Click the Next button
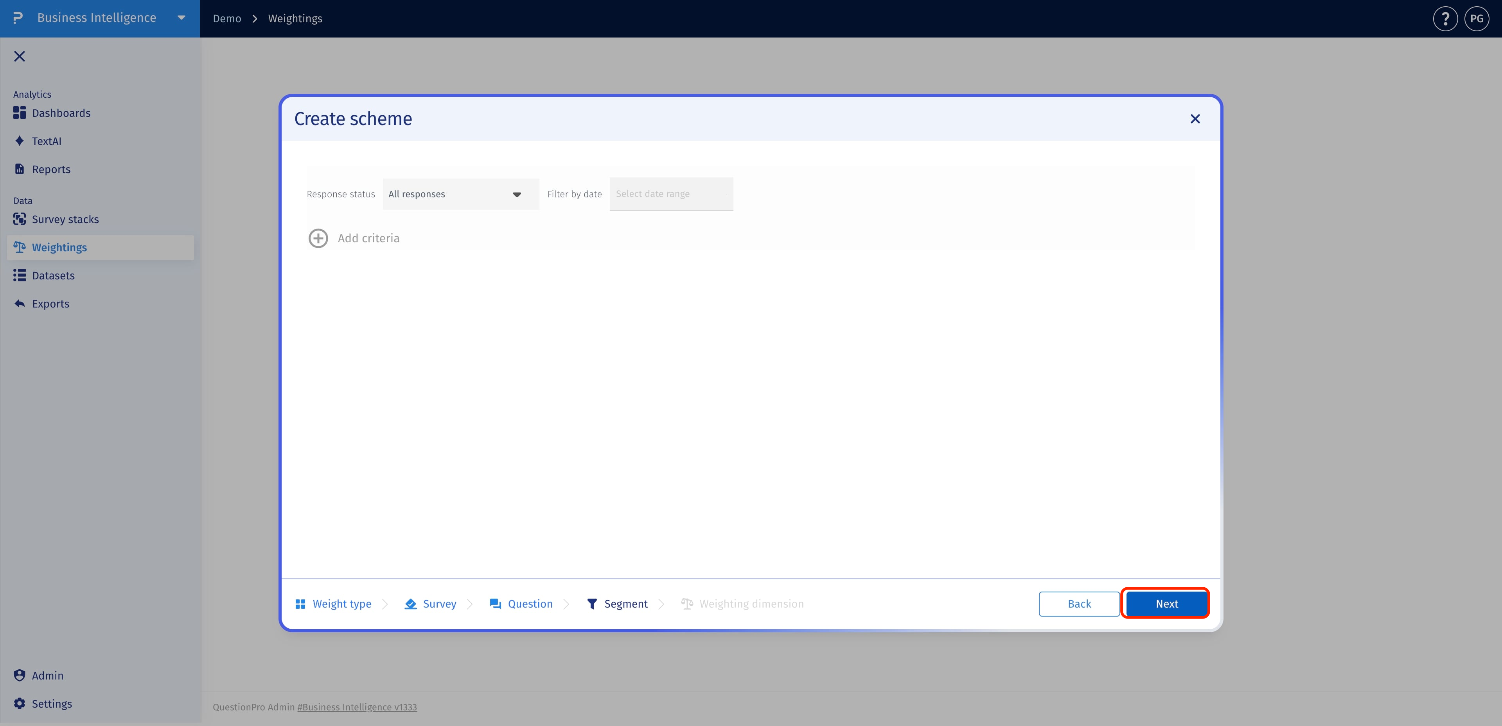Screen dimensions: 1502x726 1166,604
